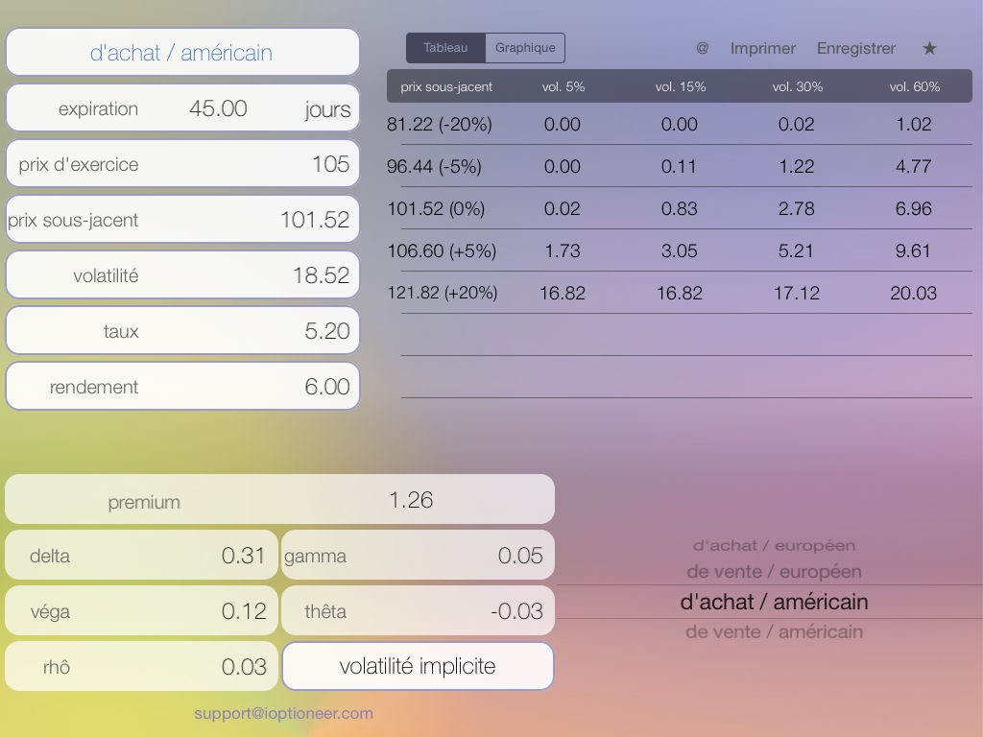
Task: Tap the vol. 15% column header
Action: pyautogui.click(x=681, y=86)
